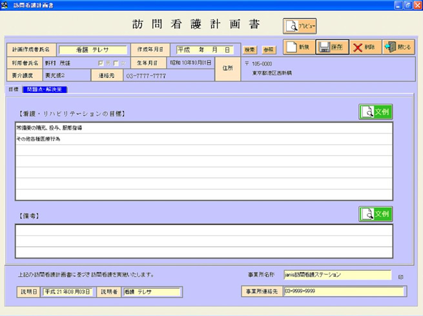Toggle the second gender checkbox in the user row
The image size is (423, 316).
pyautogui.click(x=114, y=63)
